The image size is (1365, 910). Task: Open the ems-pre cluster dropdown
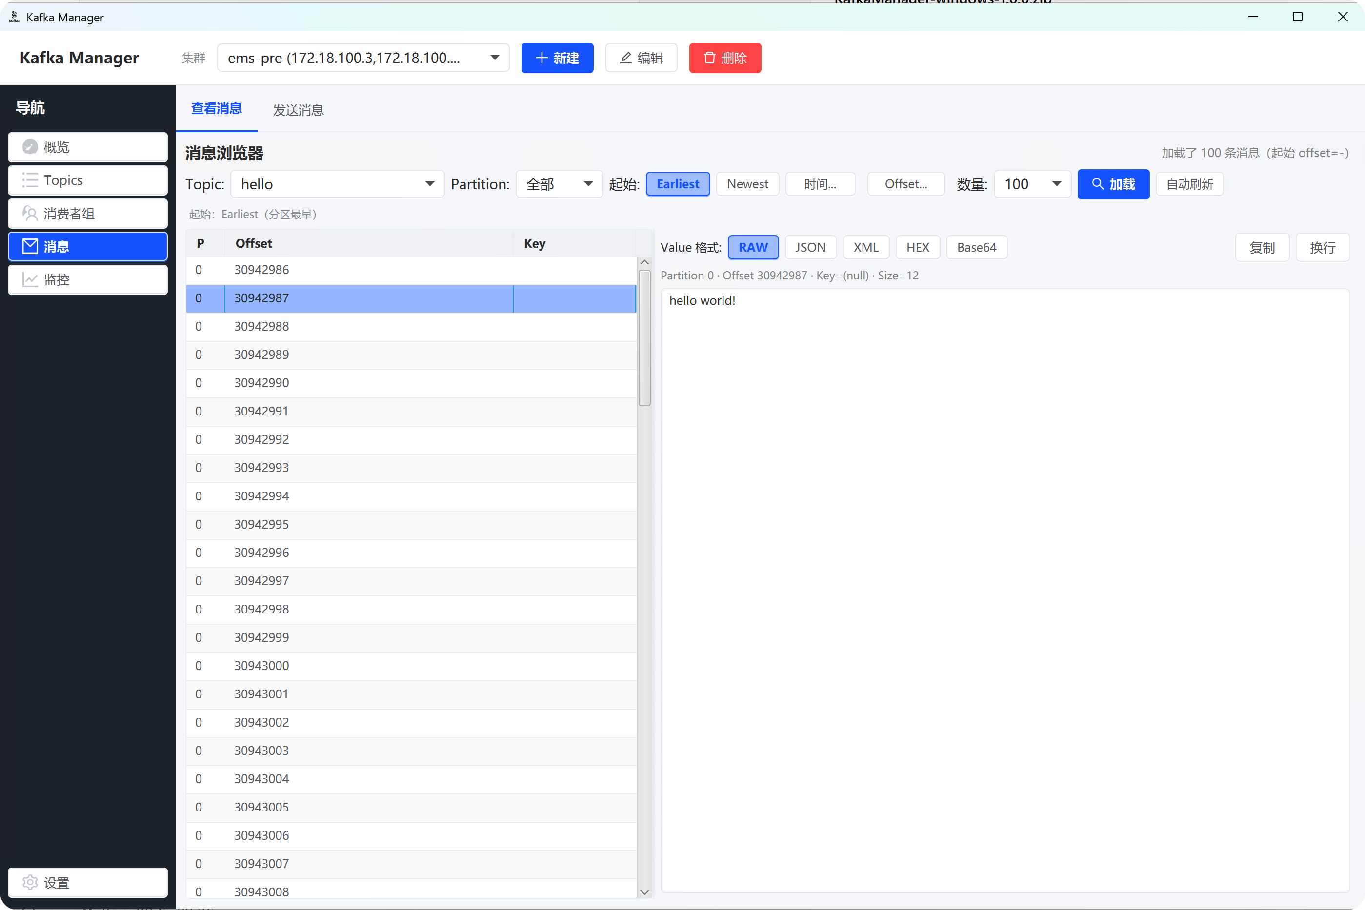(x=363, y=58)
